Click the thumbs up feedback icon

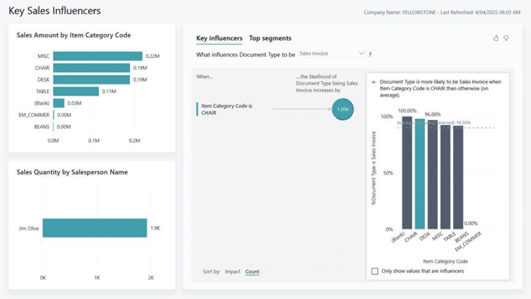496,38
